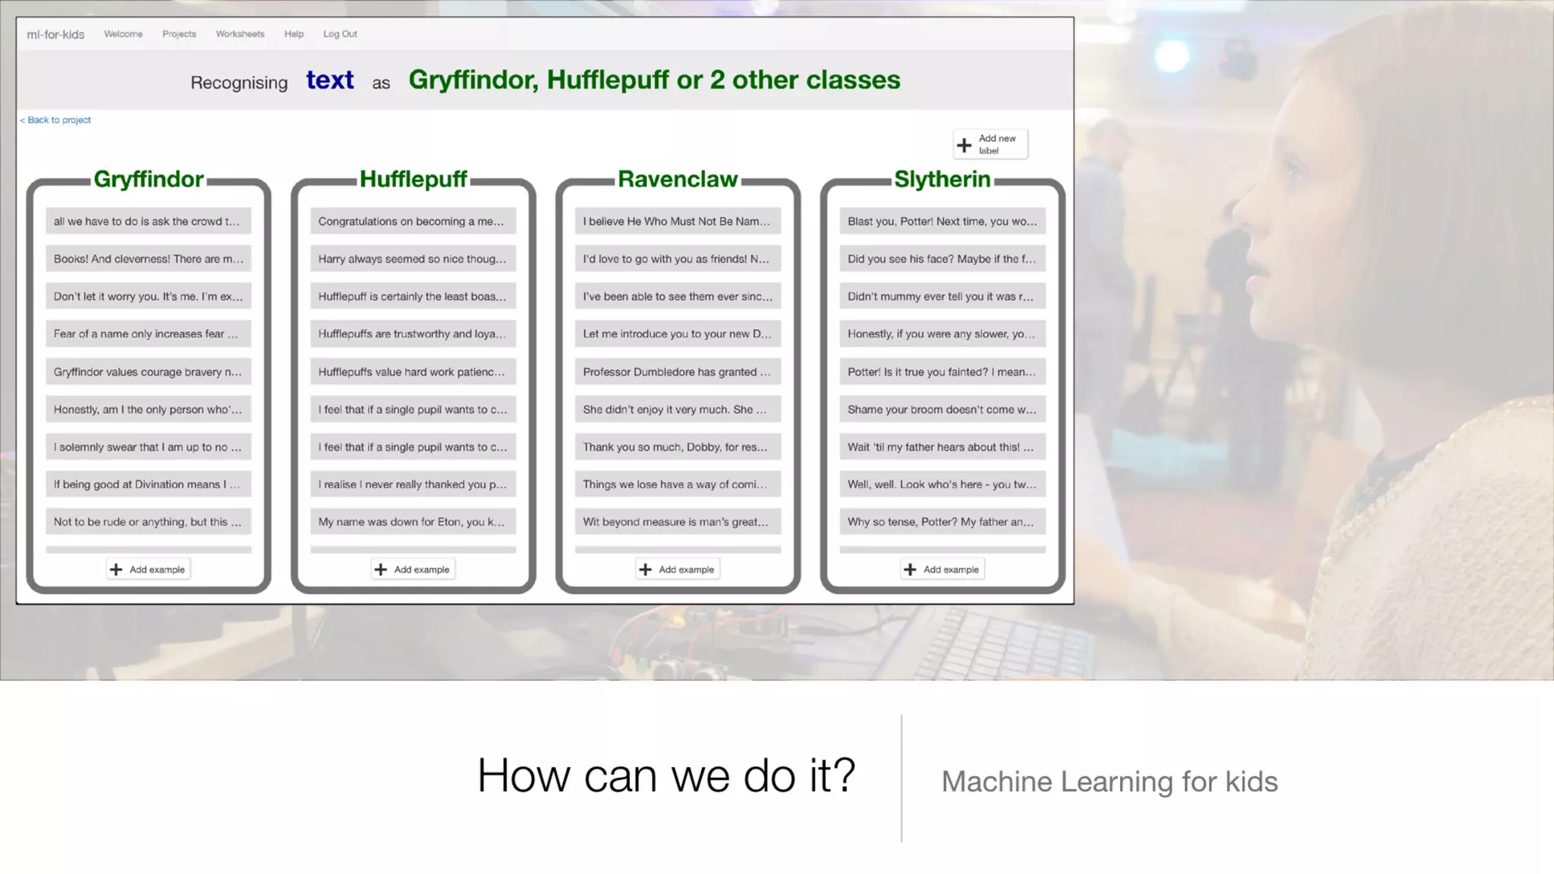Click plus icon in Hufflepuff Add example
Viewport: 1554px width, 874px height.
pos(381,570)
